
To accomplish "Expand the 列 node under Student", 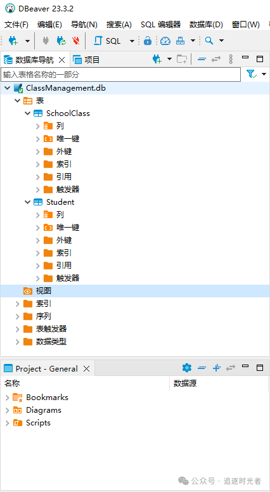I will (x=37, y=215).
